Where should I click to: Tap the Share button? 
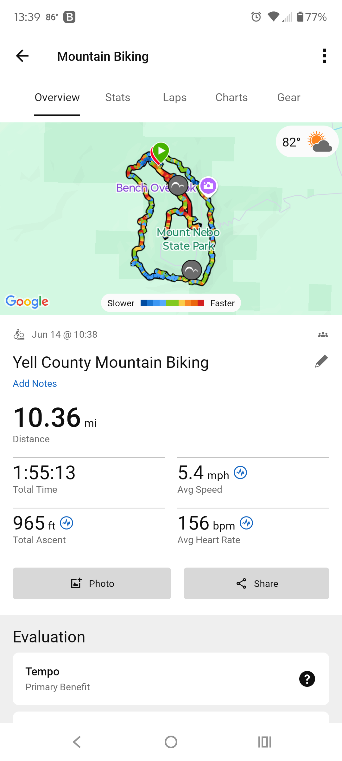[x=256, y=583]
